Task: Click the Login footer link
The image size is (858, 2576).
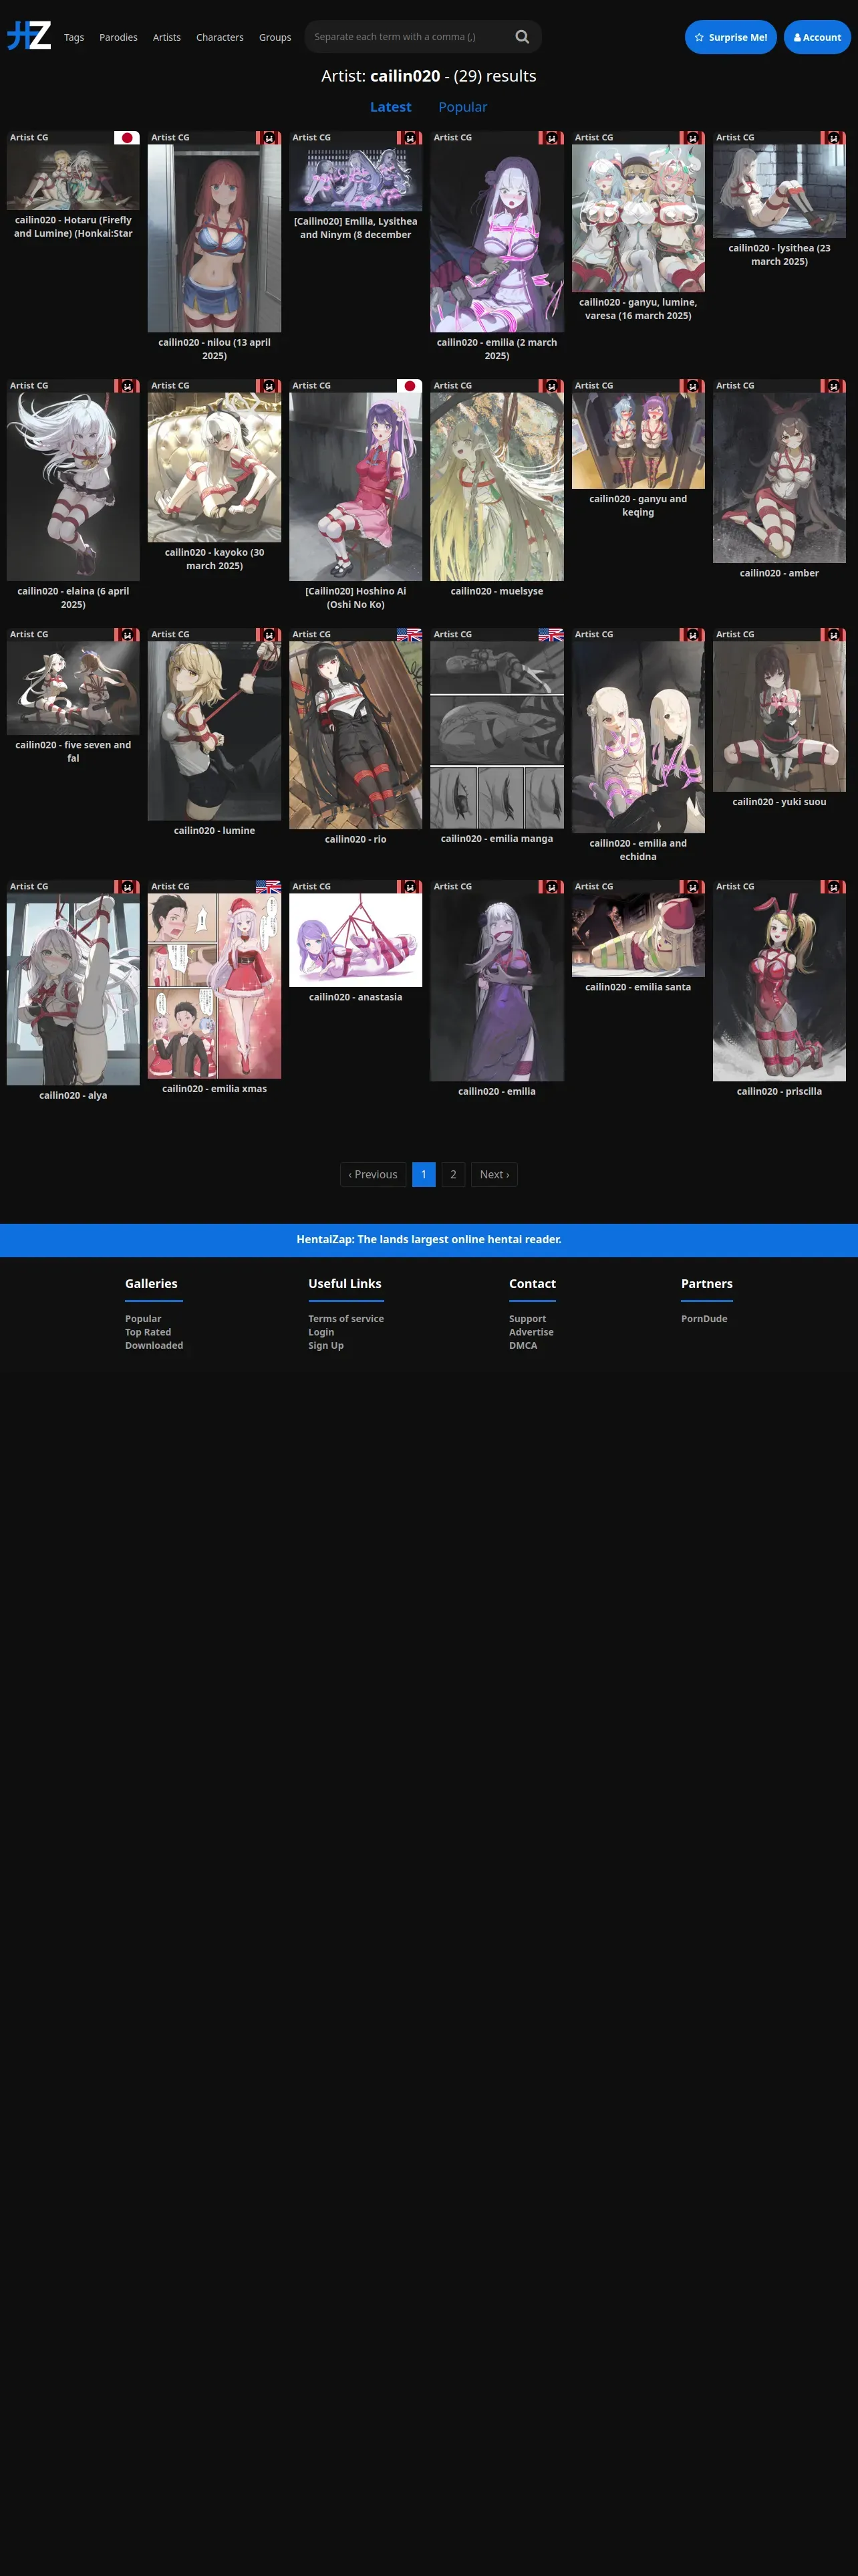Action: pos(321,1332)
